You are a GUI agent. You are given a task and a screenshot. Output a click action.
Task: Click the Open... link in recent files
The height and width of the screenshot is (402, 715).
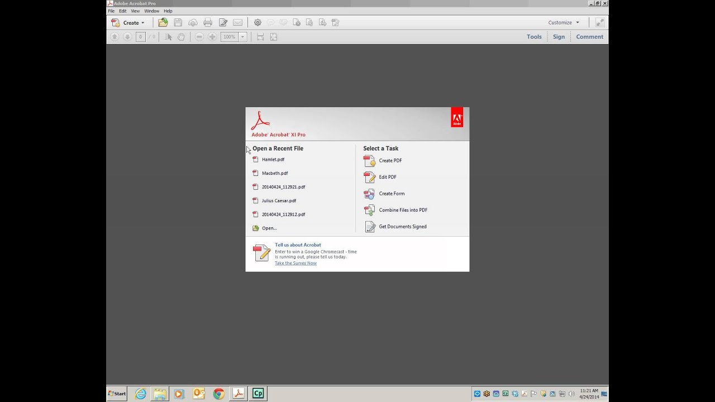click(x=269, y=228)
